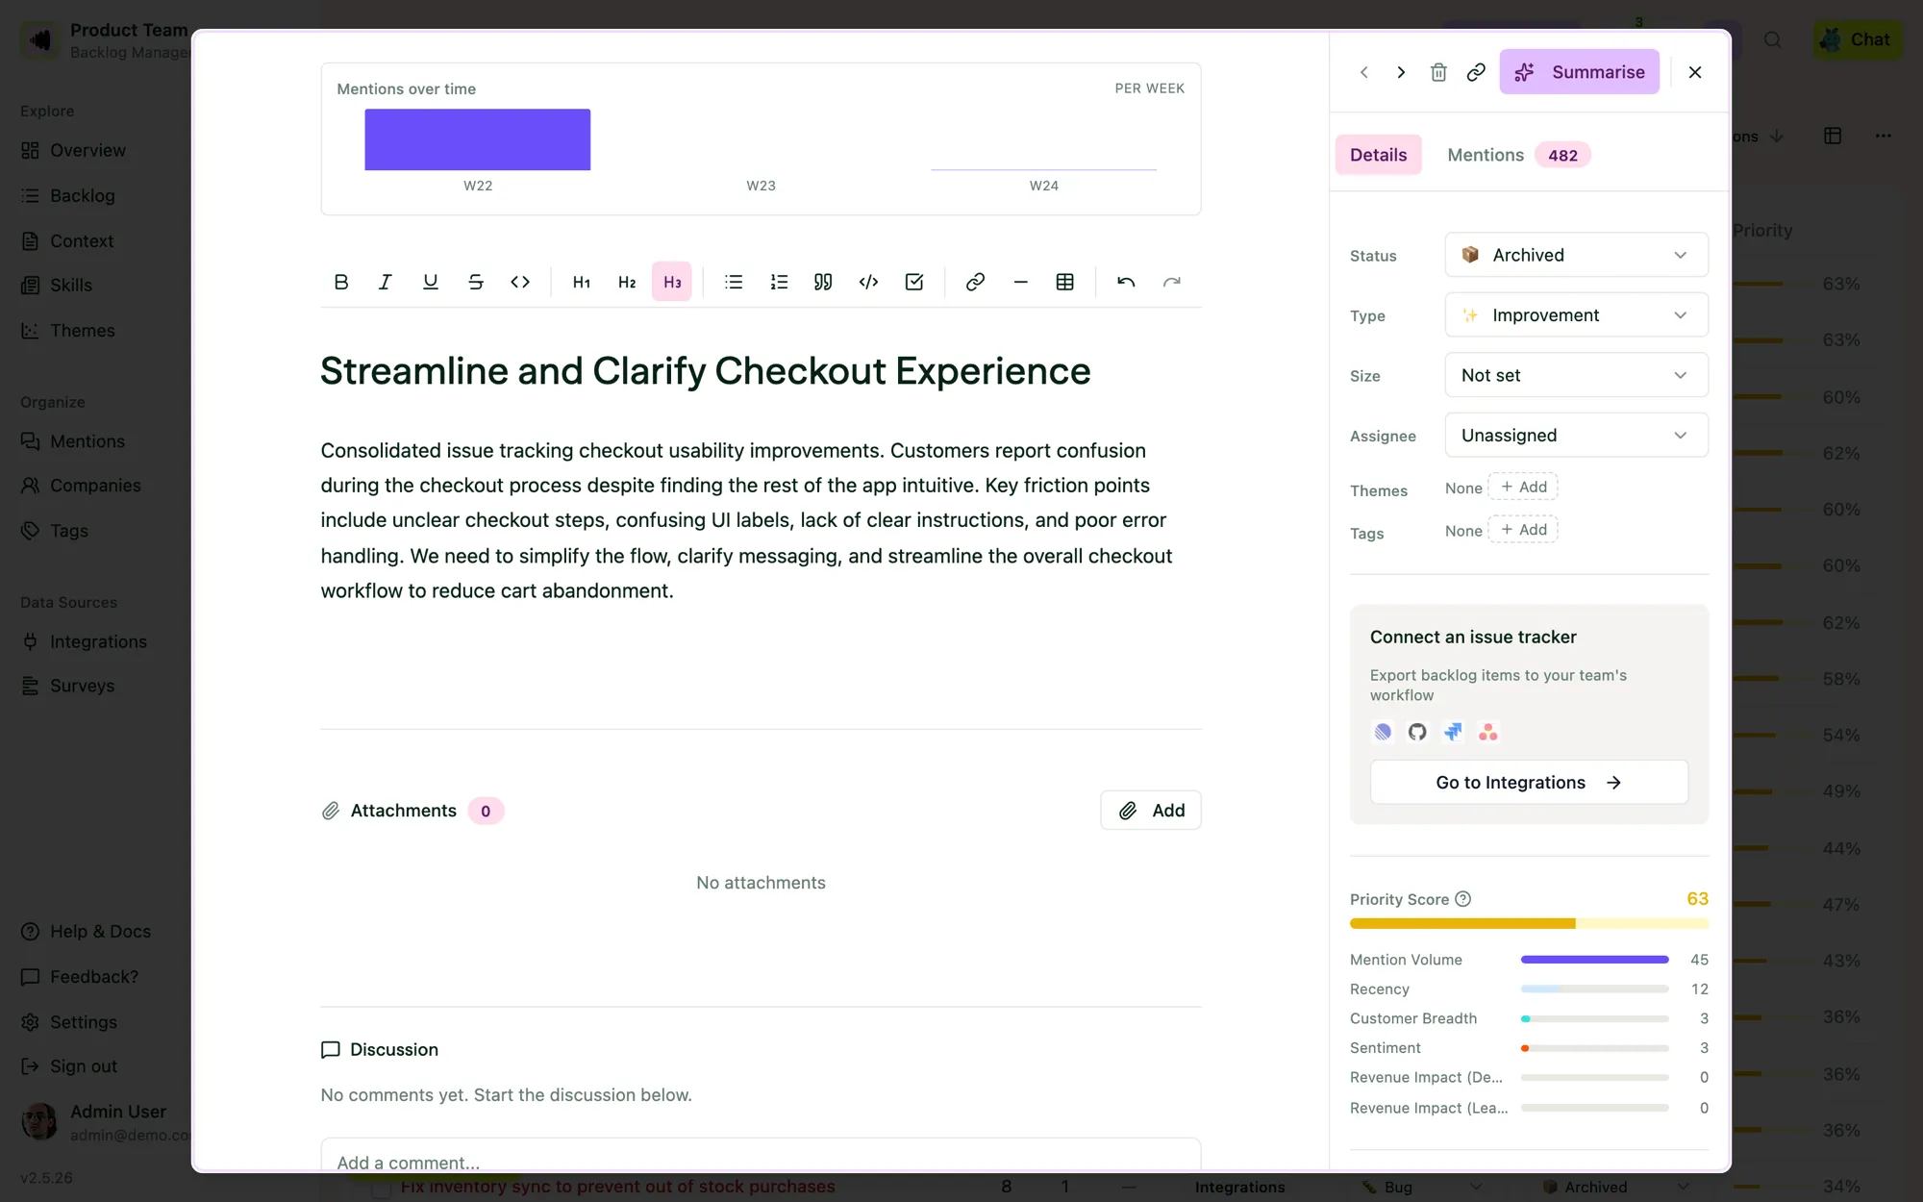Open Backlog in the sidebar
This screenshot has width=1923, height=1202.
pos(82,196)
